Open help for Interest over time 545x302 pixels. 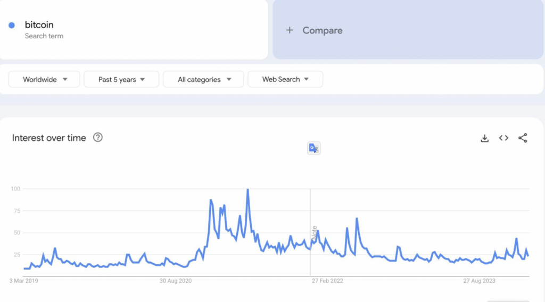point(98,138)
